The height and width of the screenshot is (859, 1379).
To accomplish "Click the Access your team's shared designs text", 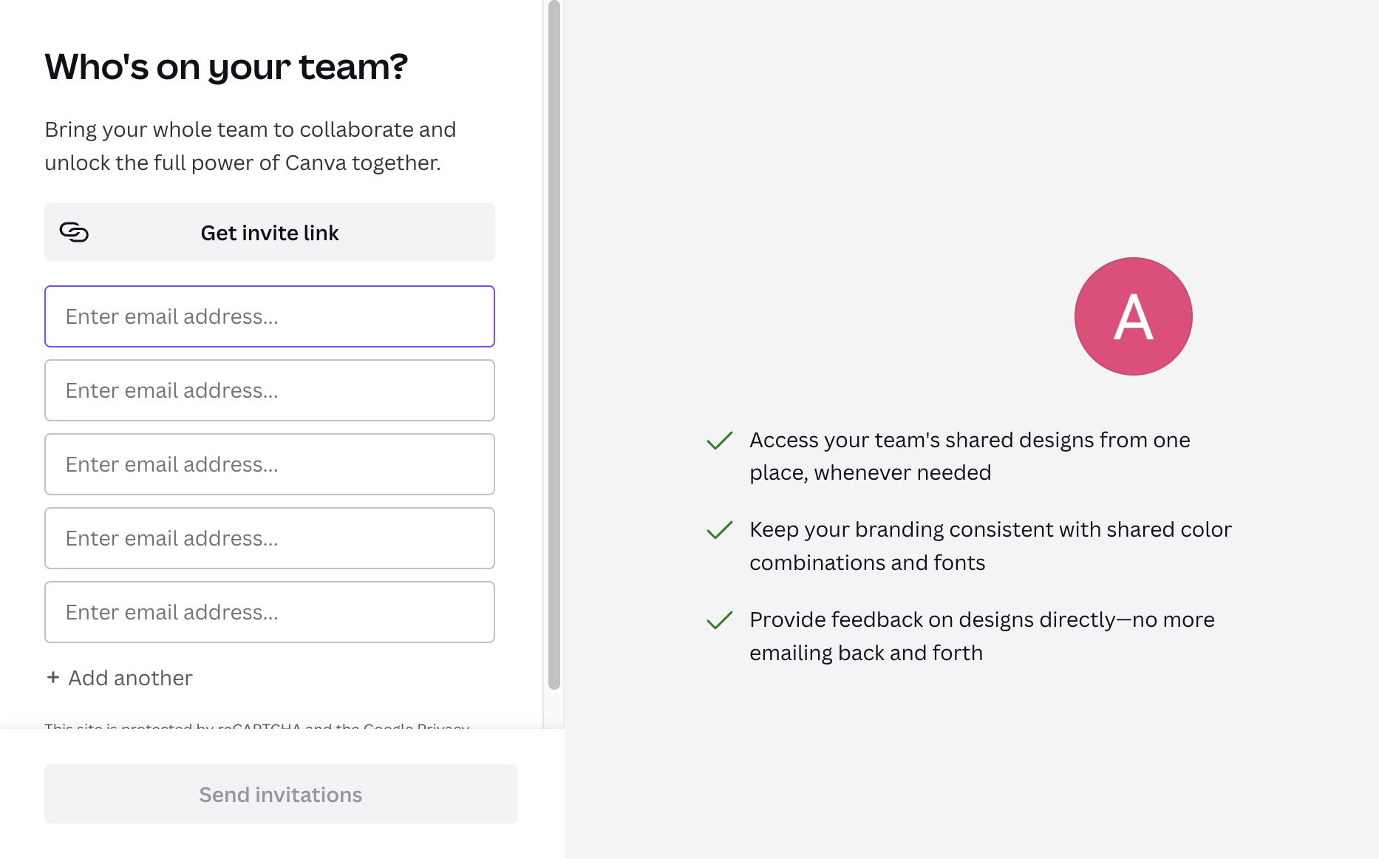I will click(970, 456).
